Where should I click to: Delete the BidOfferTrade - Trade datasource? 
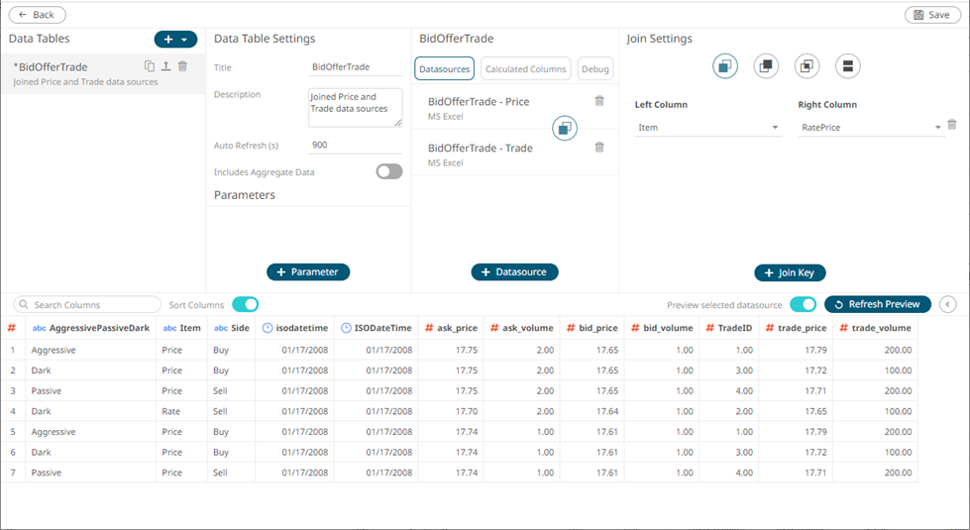(598, 148)
